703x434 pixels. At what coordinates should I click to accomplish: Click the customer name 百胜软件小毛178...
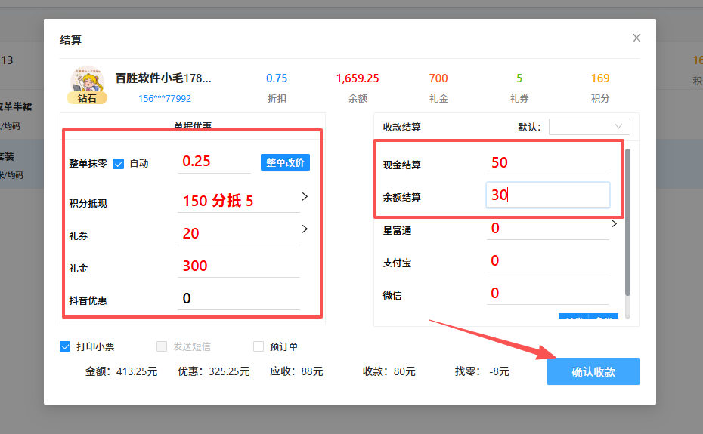pos(163,78)
